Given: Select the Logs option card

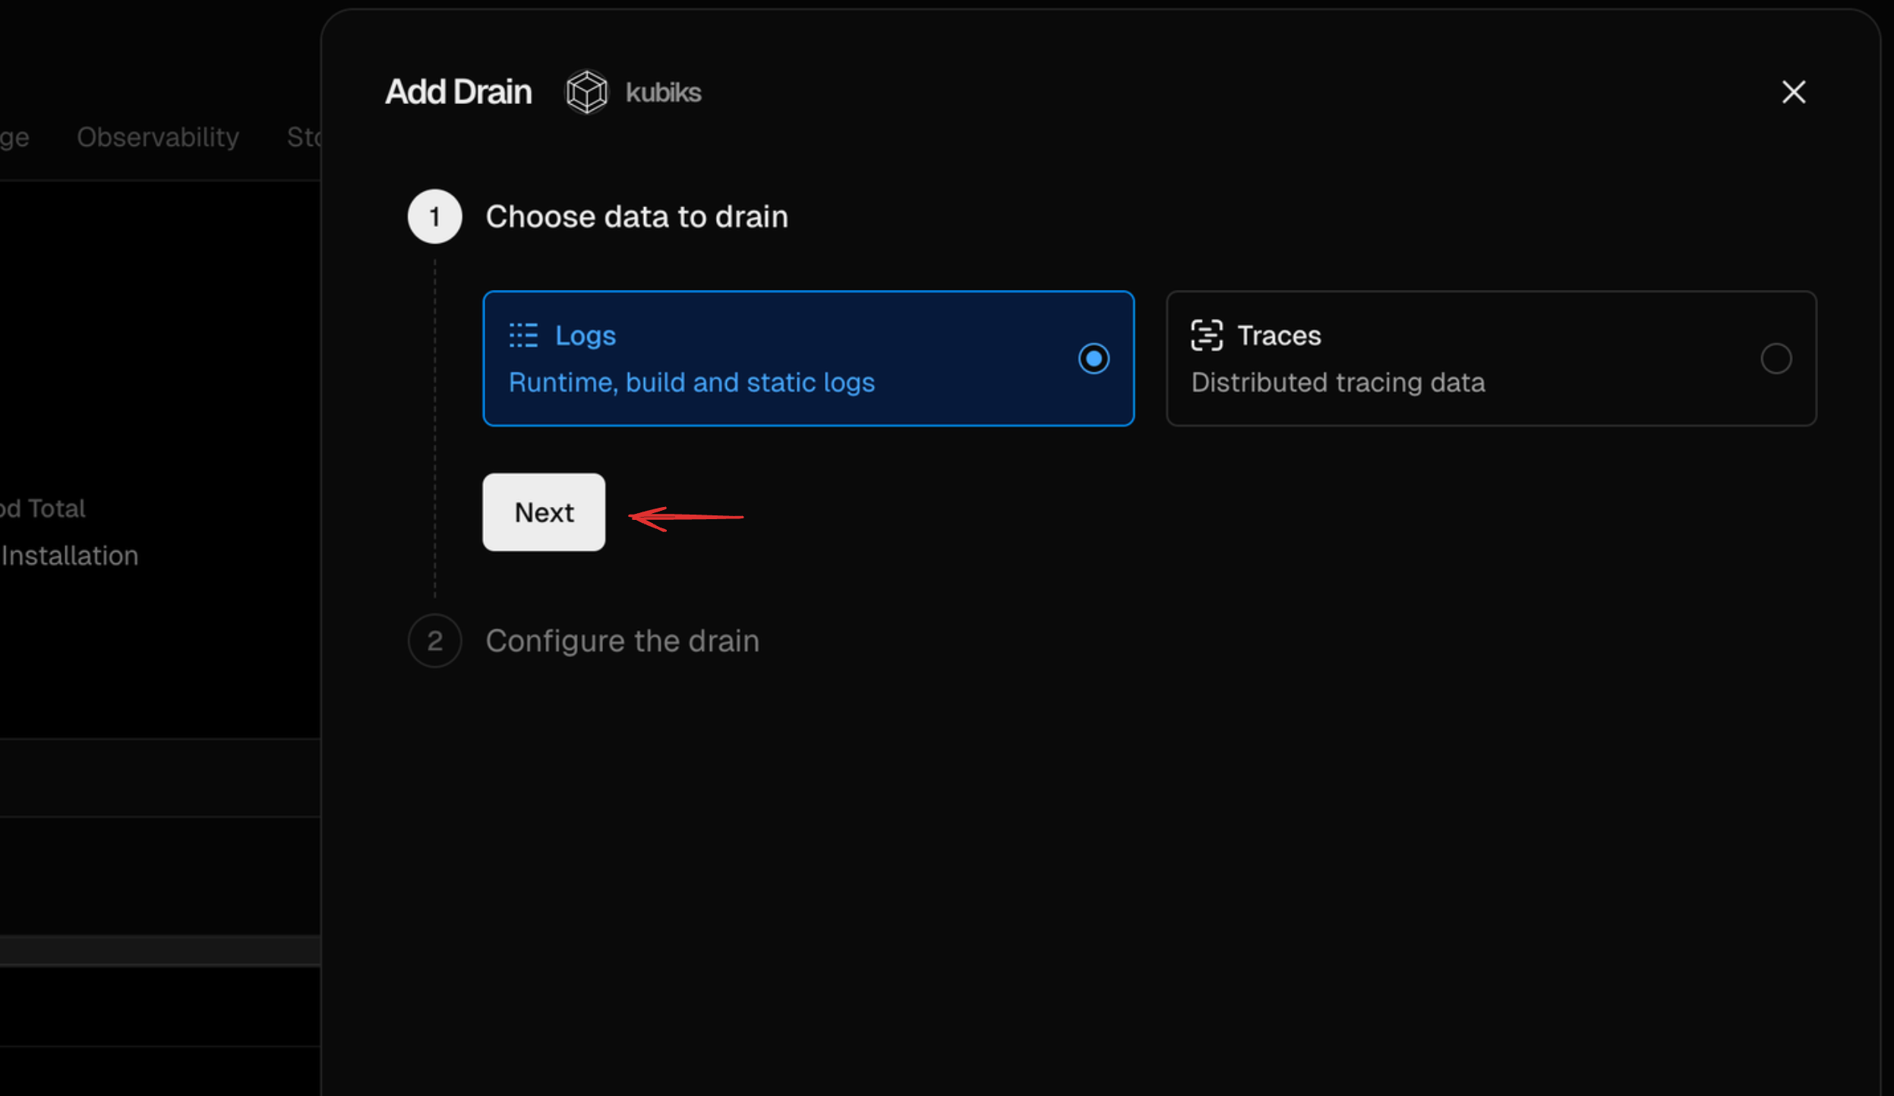Looking at the screenshot, I should pyautogui.click(x=807, y=357).
